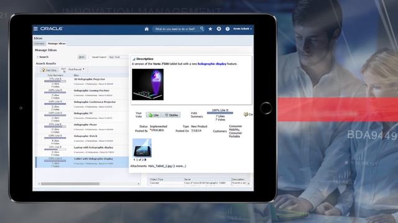Click the (1 more...) attachments link
398x223 pixels.
179,166
